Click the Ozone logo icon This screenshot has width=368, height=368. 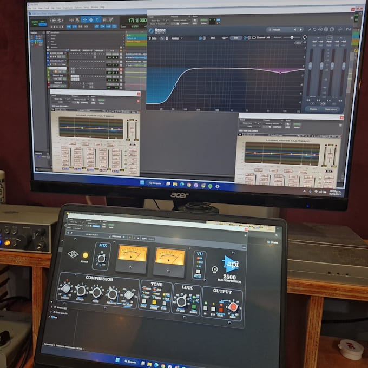[x=151, y=30]
